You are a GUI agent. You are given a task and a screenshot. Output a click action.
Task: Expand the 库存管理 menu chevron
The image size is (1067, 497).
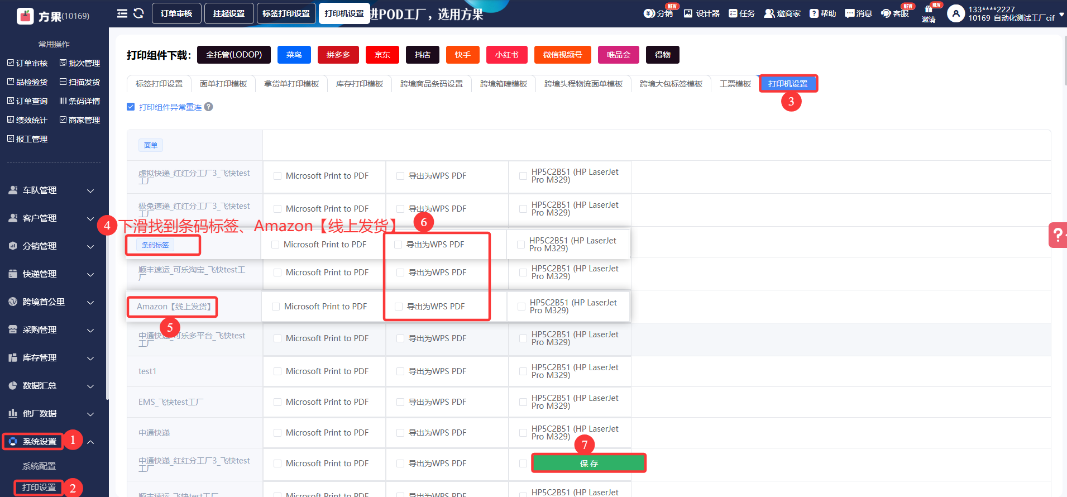(x=90, y=359)
